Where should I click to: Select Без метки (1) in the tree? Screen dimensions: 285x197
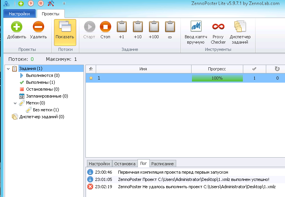[46, 110]
